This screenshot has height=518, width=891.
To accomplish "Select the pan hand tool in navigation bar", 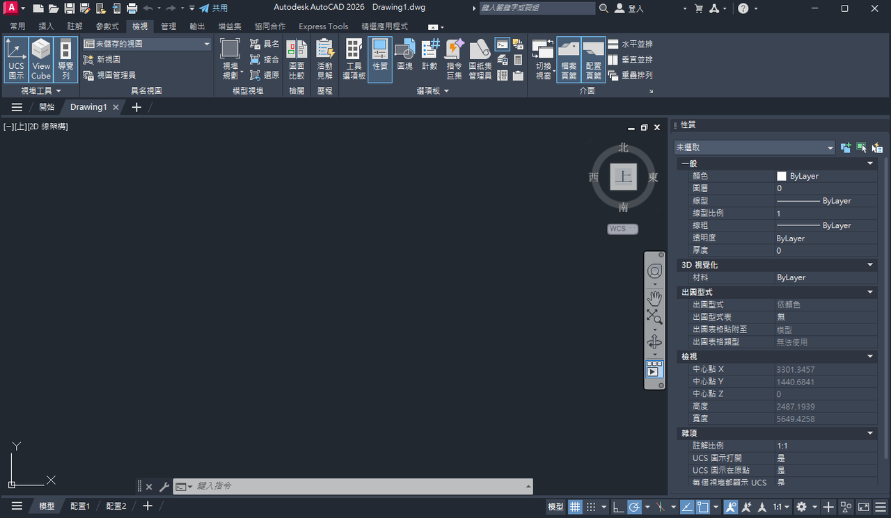I will [x=654, y=298].
